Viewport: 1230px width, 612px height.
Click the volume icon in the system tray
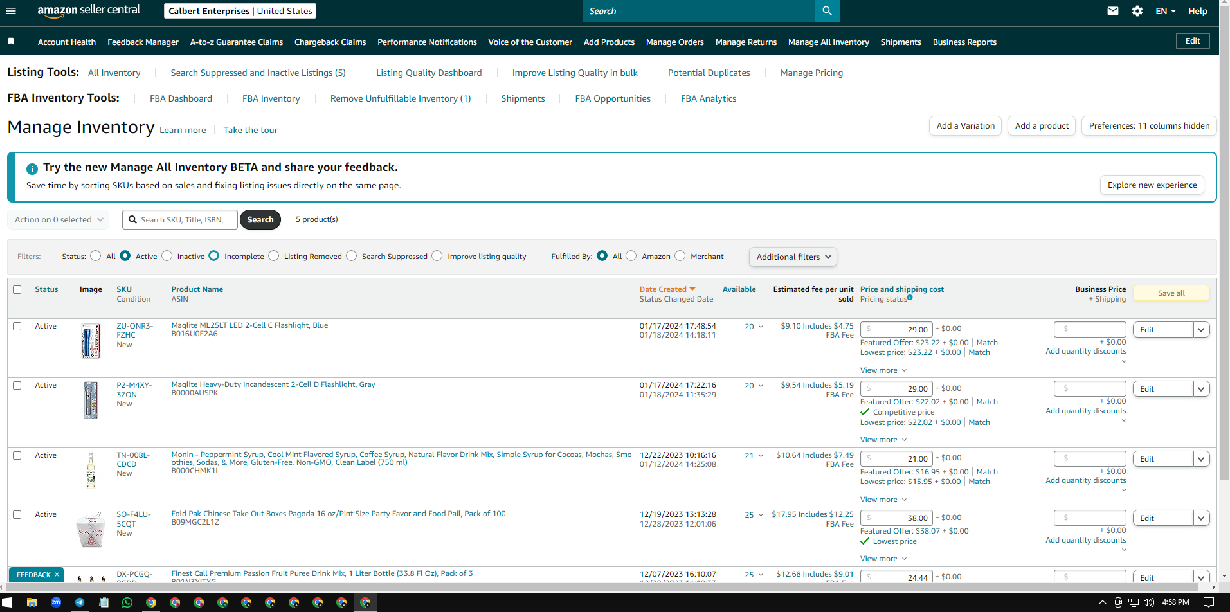(1149, 602)
